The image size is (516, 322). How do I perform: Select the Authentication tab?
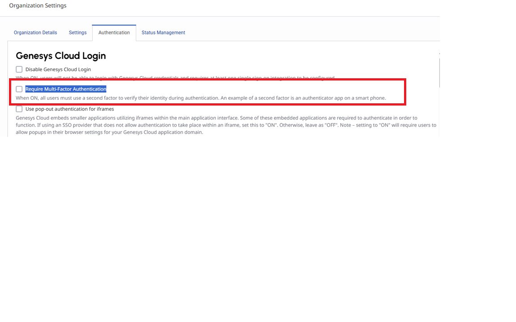[114, 33]
